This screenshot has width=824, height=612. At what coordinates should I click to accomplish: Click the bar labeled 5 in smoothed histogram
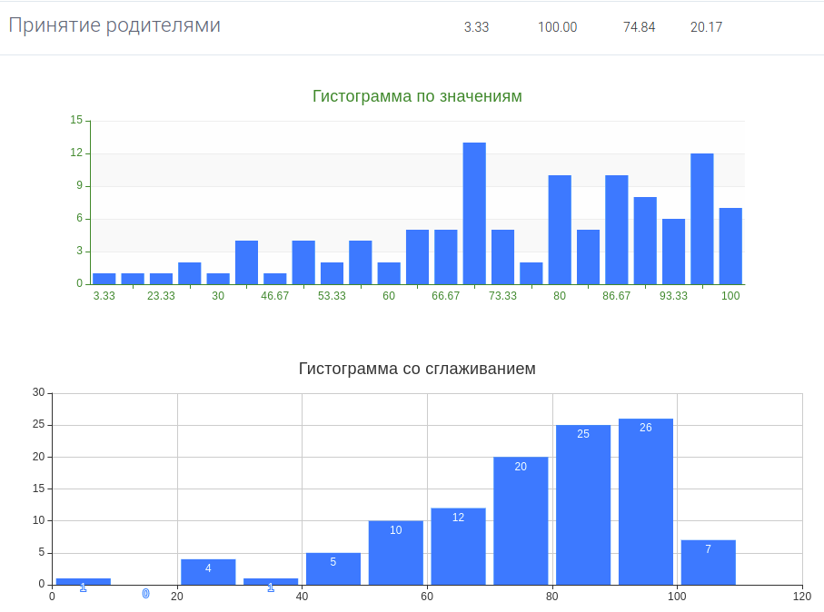(333, 568)
